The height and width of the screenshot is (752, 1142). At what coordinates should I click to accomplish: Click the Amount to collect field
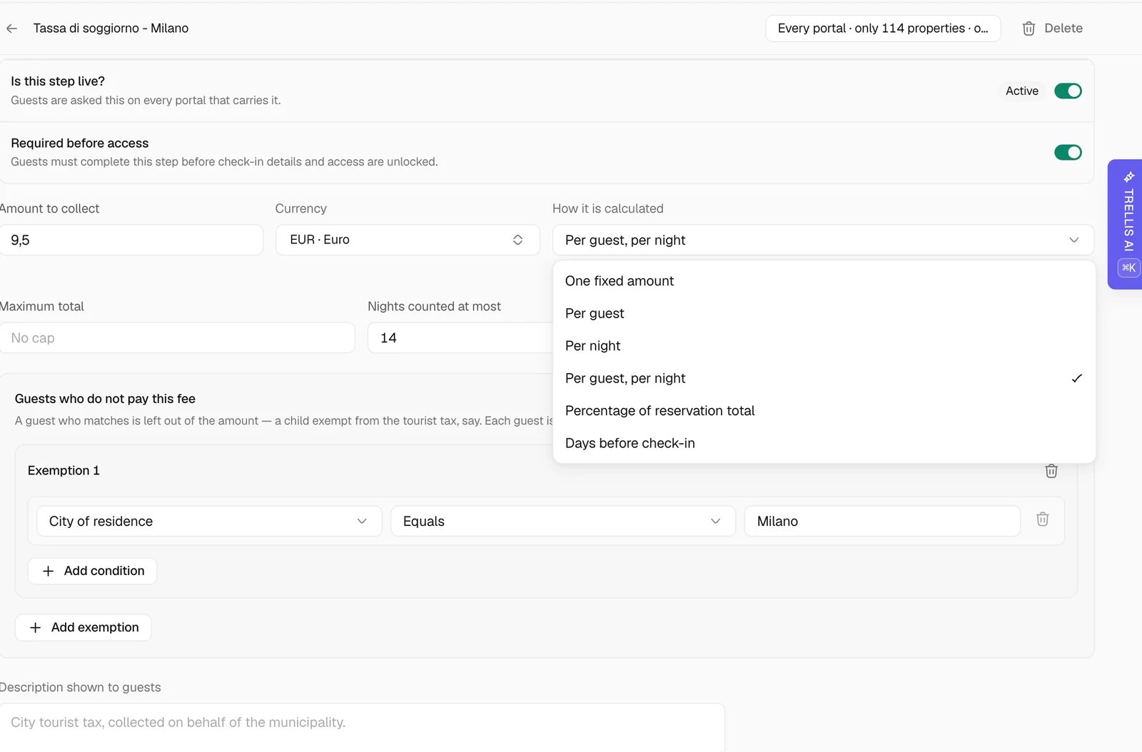click(x=131, y=240)
